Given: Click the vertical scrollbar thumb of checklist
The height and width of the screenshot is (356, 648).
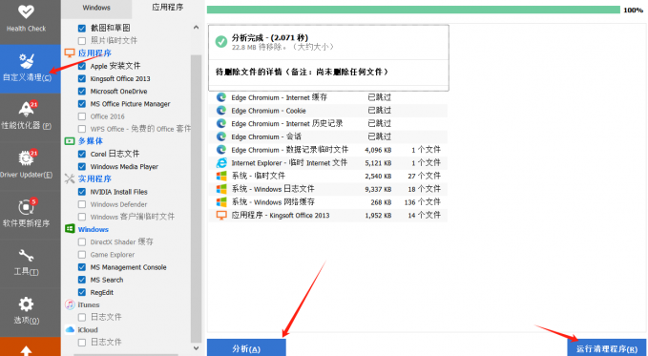Looking at the screenshot, I should pos(196,199).
